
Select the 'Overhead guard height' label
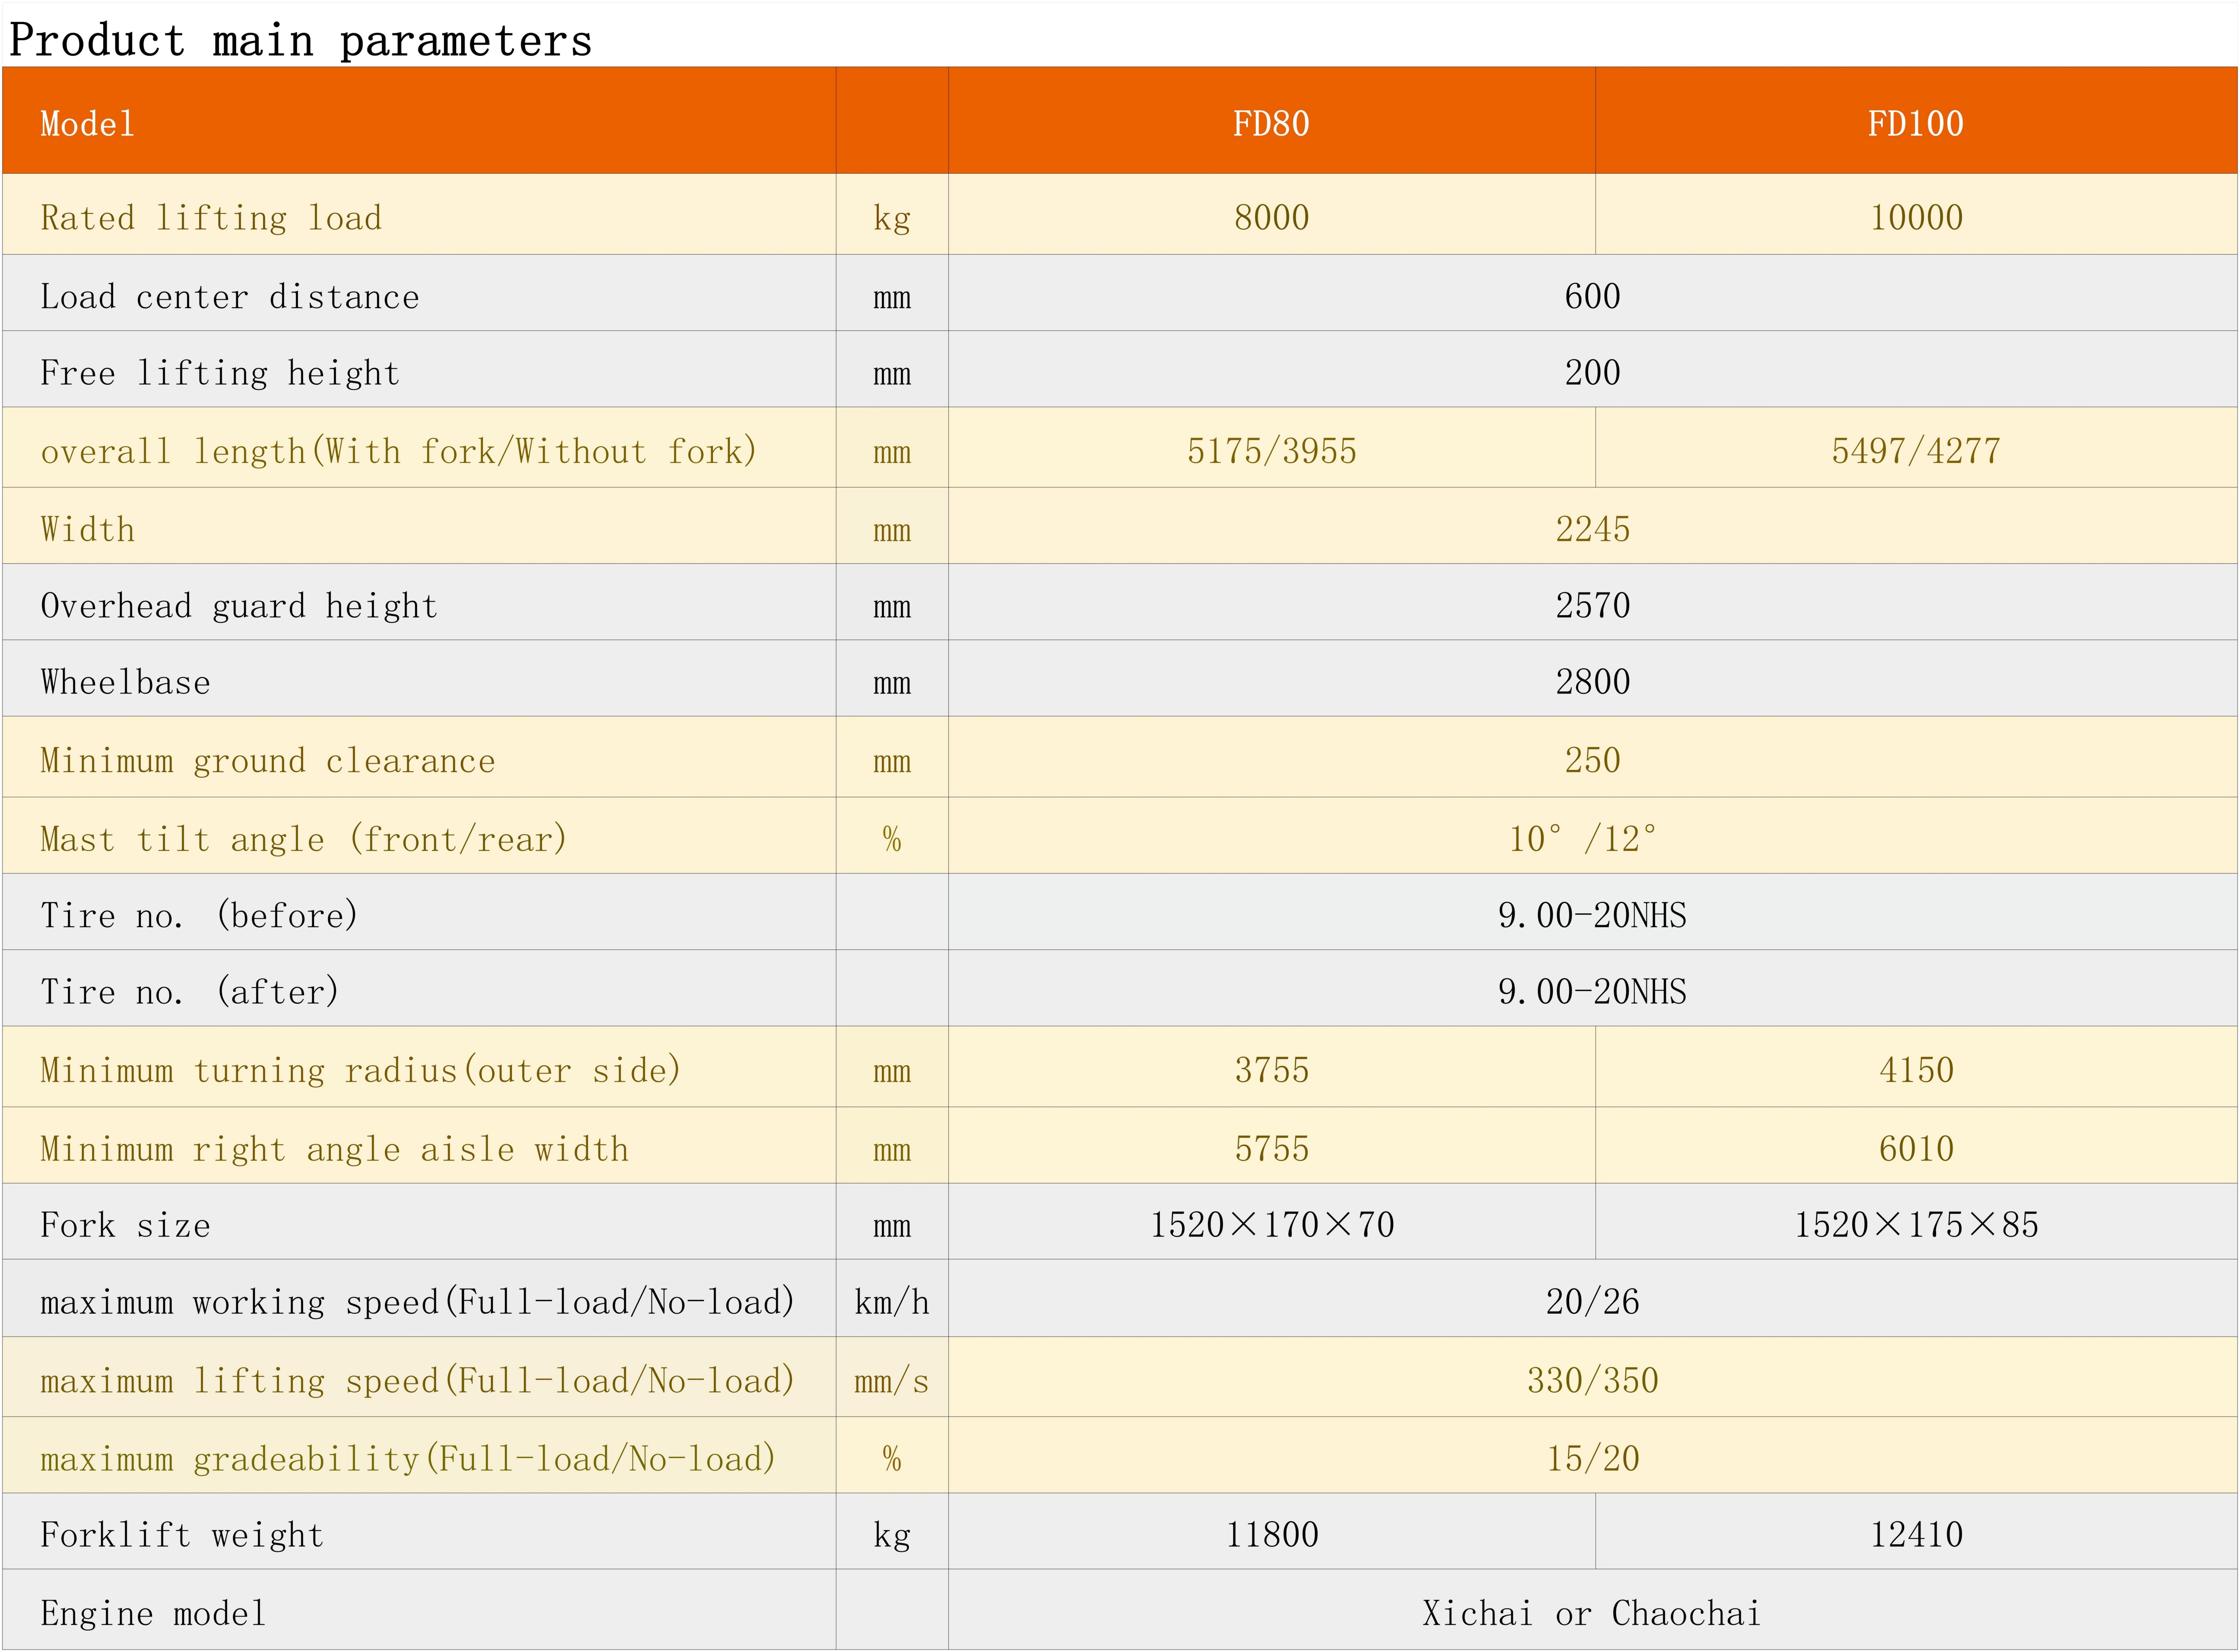pos(239,606)
